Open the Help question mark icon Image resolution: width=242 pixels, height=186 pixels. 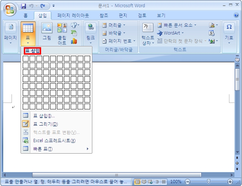coord(236,15)
